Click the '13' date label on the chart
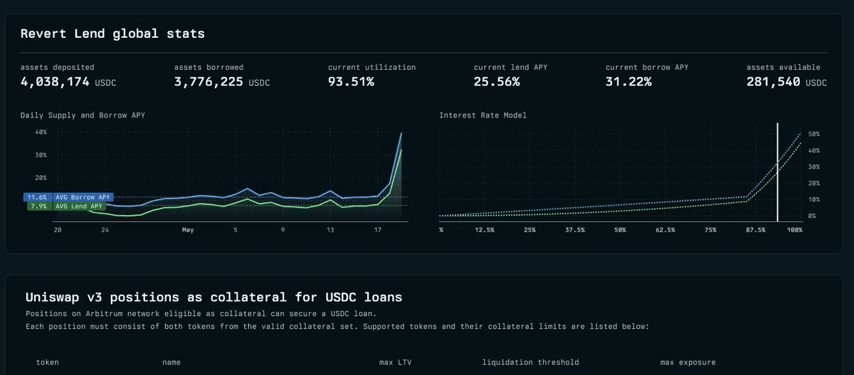 pyautogui.click(x=330, y=230)
